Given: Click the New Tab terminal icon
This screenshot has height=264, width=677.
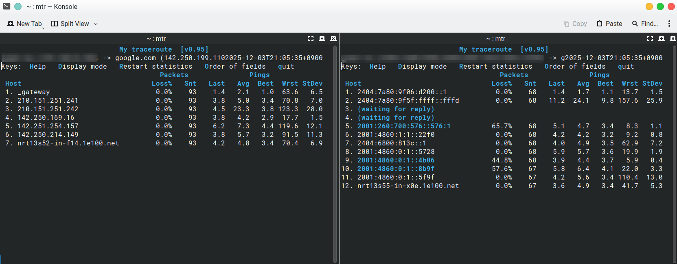Looking at the screenshot, I should (x=11, y=24).
